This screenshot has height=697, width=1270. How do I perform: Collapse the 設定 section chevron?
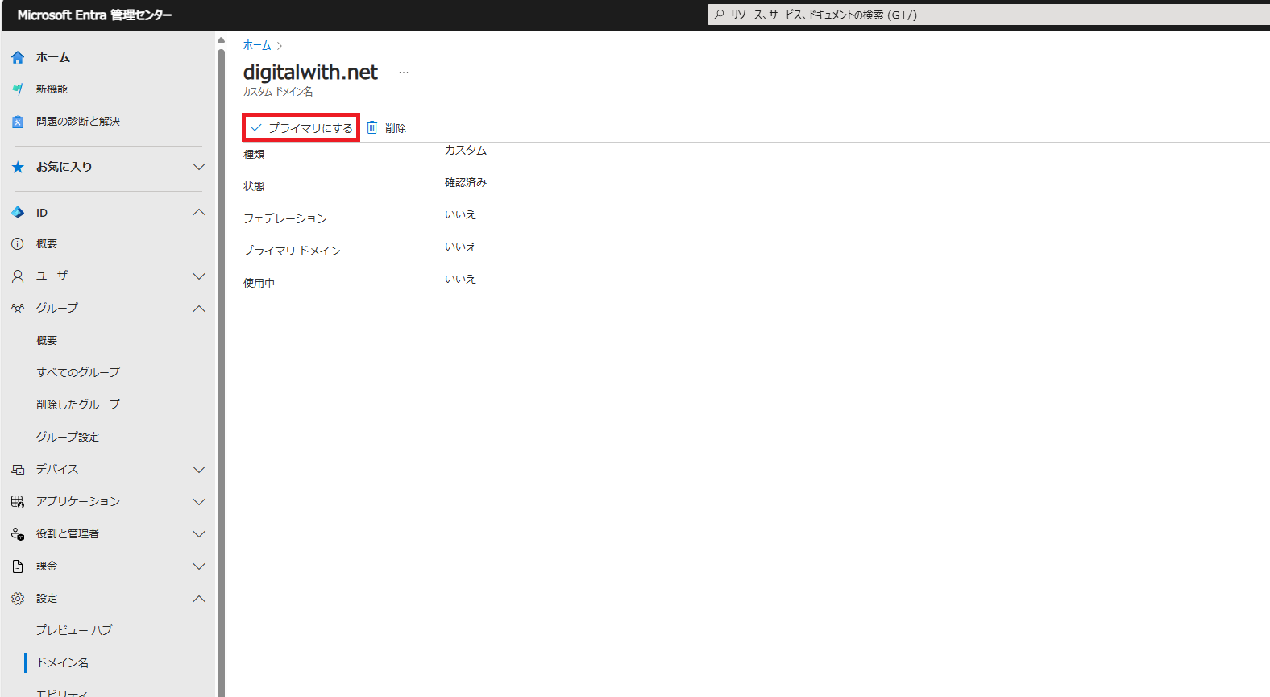pyautogui.click(x=199, y=599)
